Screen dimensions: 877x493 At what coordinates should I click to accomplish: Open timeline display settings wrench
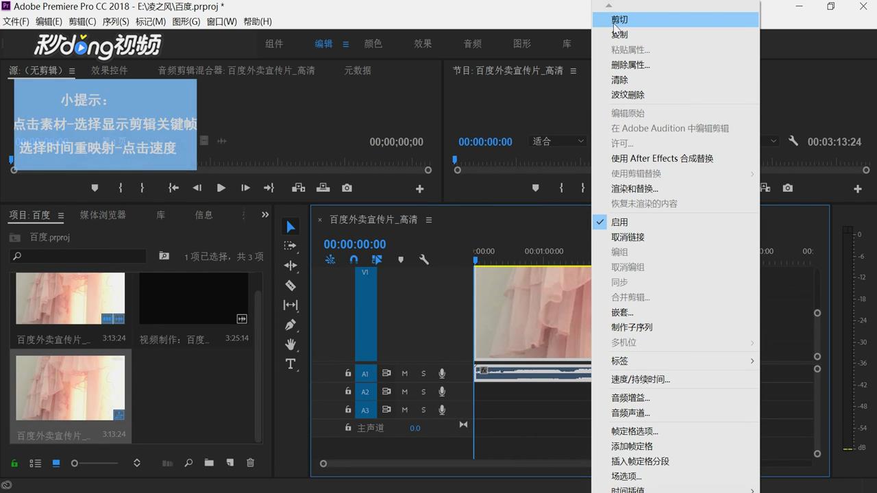pos(424,260)
